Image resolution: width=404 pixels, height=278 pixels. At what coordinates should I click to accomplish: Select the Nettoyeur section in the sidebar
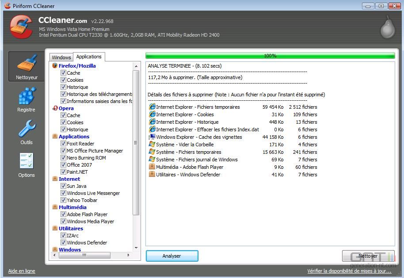tap(26, 66)
